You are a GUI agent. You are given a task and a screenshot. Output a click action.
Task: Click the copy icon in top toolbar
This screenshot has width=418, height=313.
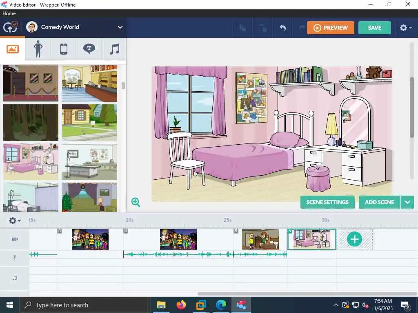(242, 28)
